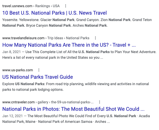Open three-dot menu for travelandleisure.com result
The width and height of the screenshot is (159, 130).
95,38
